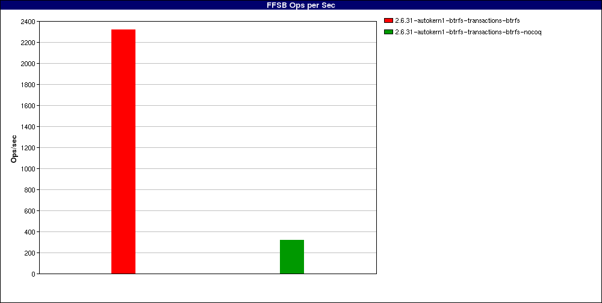Click the green legend color swatch
Viewport: 602px width, 303px height.
388,32
